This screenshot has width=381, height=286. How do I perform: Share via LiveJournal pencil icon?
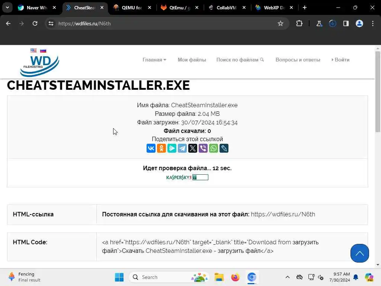click(x=224, y=148)
